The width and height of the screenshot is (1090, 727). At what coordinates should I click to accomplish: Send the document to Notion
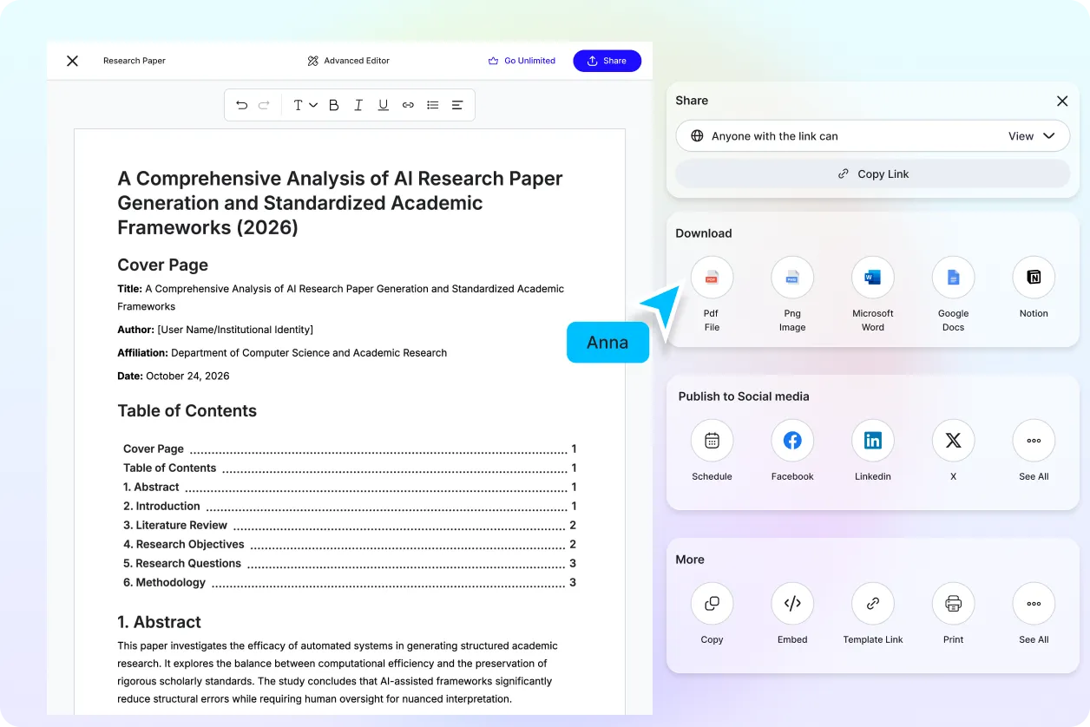1033,276
